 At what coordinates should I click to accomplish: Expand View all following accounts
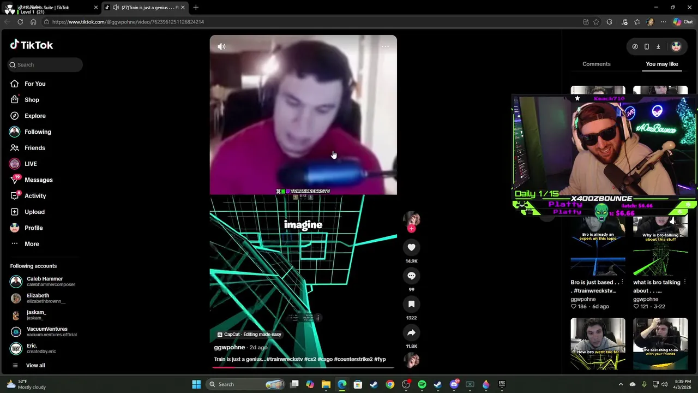tap(35, 365)
